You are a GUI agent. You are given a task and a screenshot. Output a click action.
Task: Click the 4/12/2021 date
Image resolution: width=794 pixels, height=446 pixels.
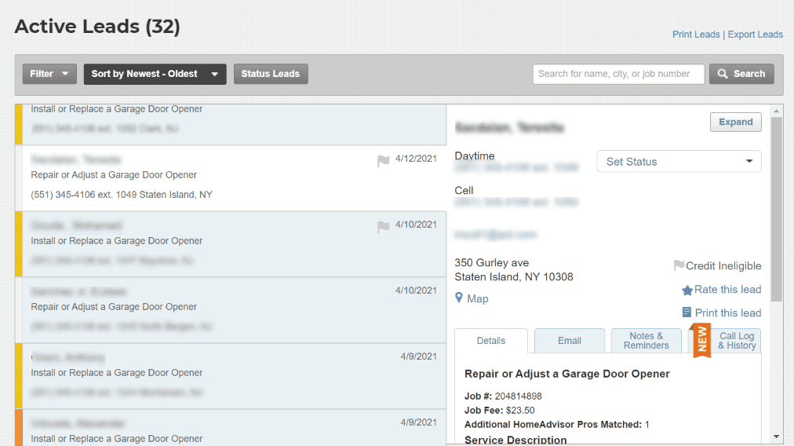(416, 159)
